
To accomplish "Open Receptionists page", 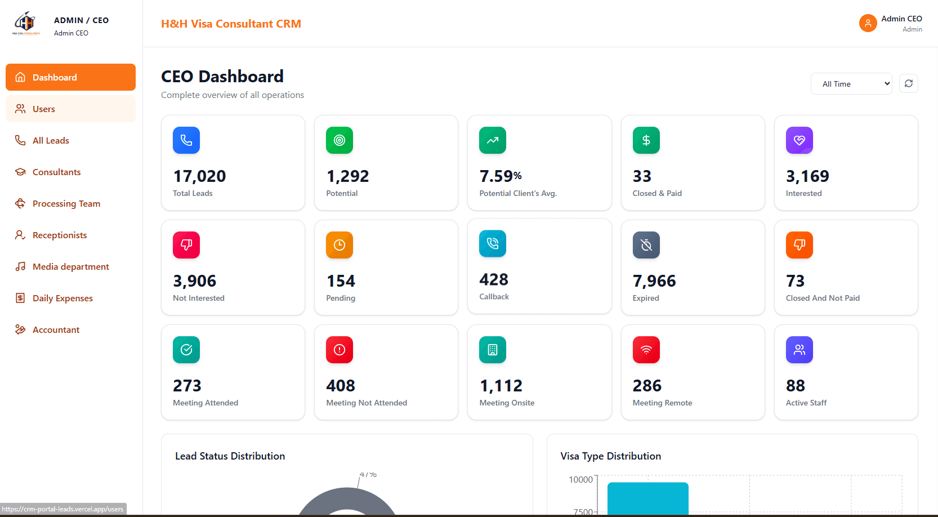I will pos(70,235).
